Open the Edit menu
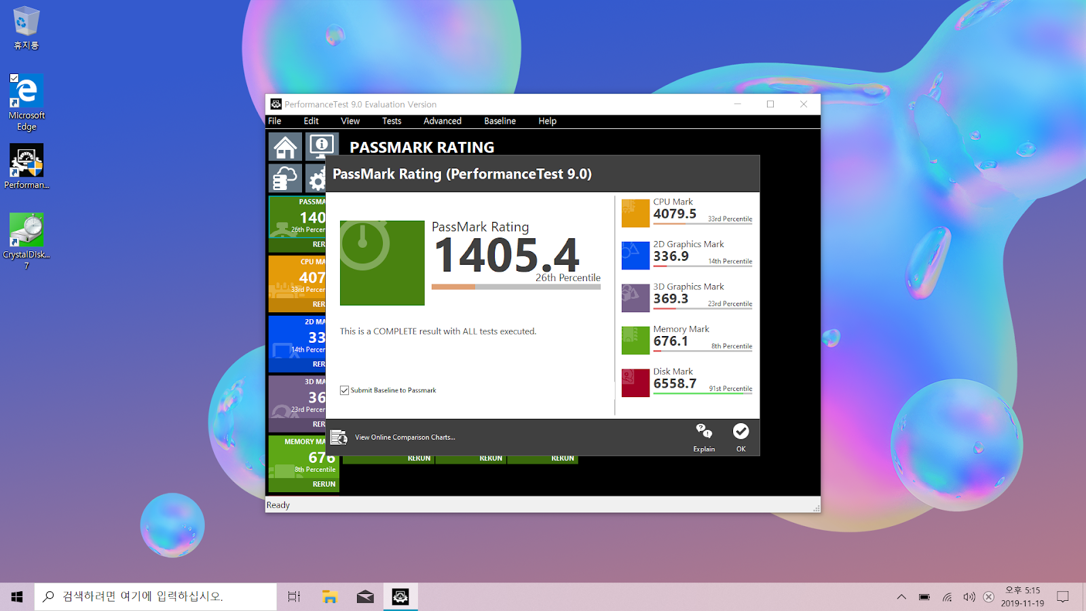The height and width of the screenshot is (611, 1086). (x=311, y=121)
